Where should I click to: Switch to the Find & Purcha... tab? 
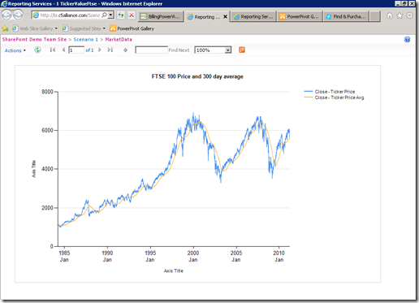click(x=346, y=16)
